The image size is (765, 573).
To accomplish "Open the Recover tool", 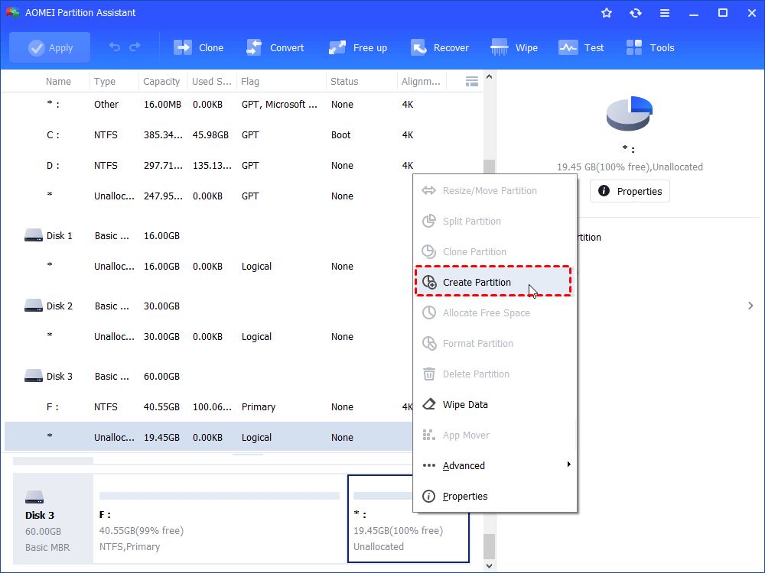I will click(440, 47).
